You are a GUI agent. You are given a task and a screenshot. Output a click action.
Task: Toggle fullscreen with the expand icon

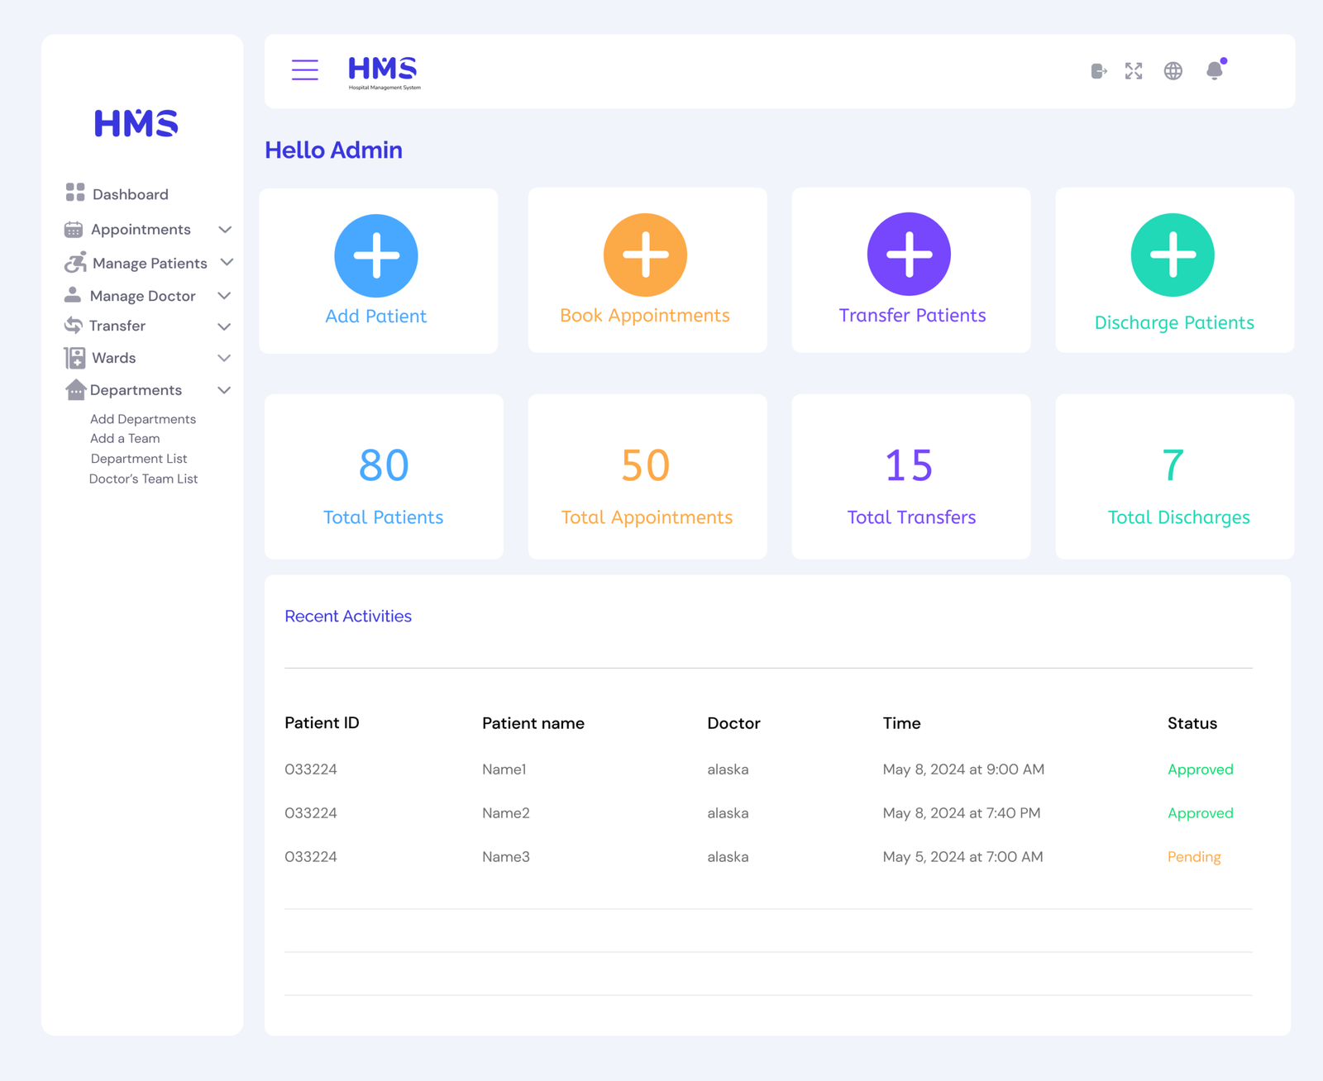1134,71
